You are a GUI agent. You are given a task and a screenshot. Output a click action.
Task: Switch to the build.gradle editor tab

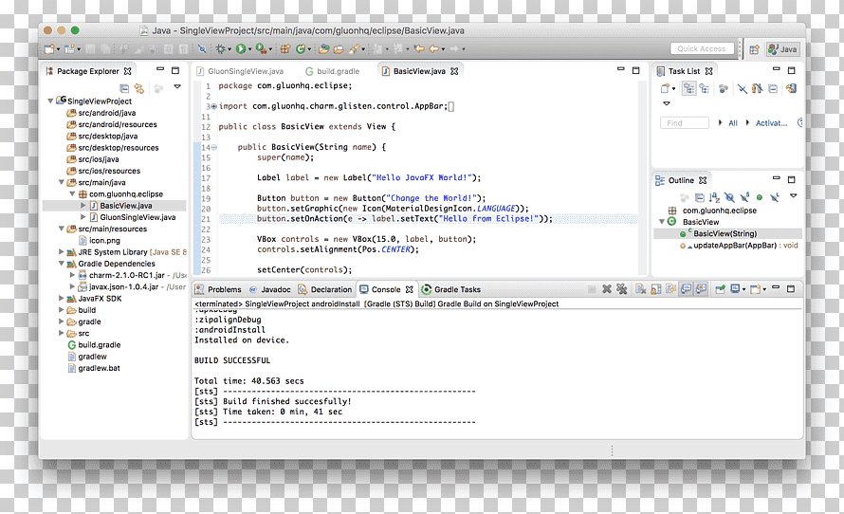tap(333, 71)
